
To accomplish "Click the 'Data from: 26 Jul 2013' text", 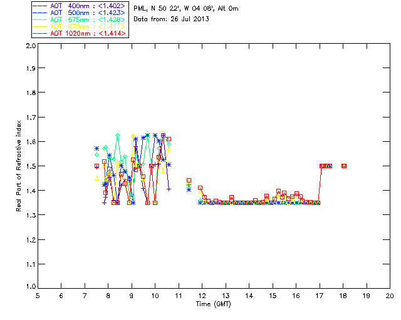I will pos(171,19).
